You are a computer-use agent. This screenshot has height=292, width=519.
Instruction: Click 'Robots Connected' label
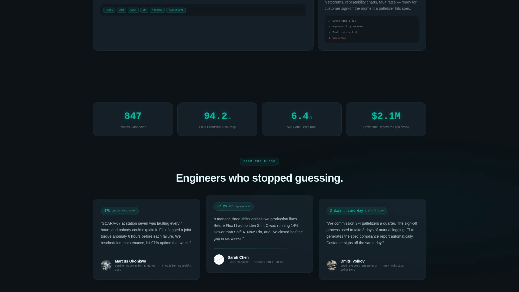133,127
